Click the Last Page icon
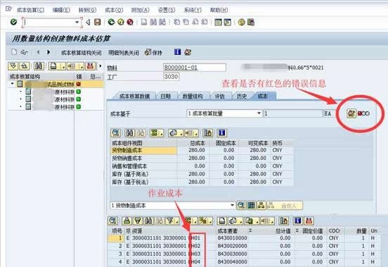 coord(205,22)
